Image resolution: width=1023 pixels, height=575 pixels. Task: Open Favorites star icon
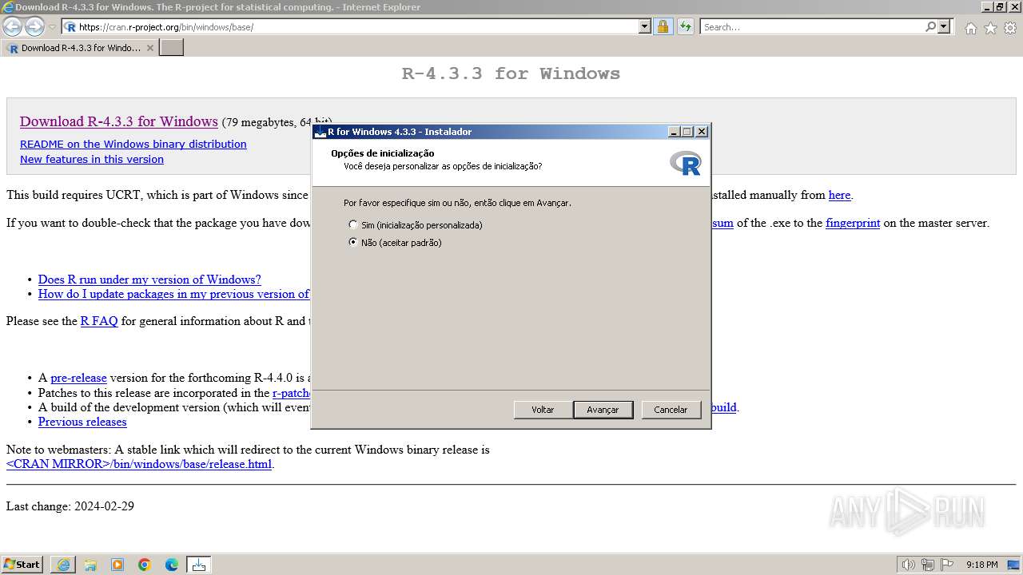[x=990, y=28]
